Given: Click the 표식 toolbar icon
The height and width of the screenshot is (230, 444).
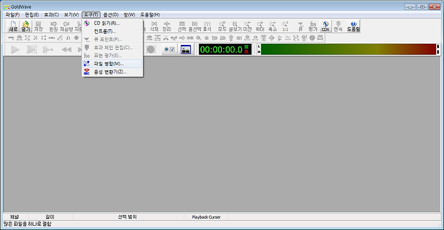Looking at the screenshot, I should [x=207, y=26].
